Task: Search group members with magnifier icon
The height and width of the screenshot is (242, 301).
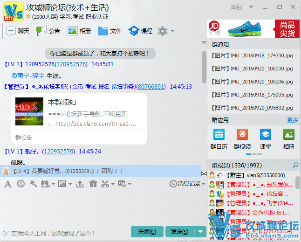Action: [295, 165]
